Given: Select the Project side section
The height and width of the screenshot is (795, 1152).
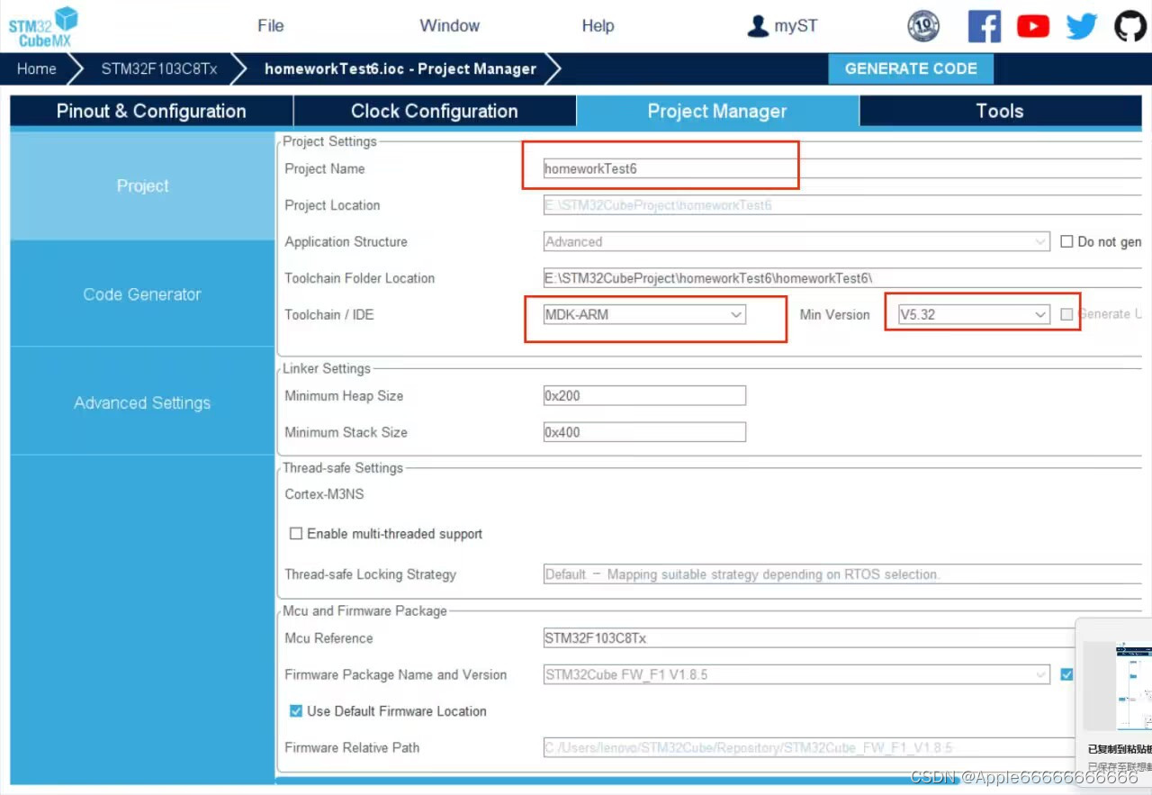Looking at the screenshot, I should pyautogui.click(x=142, y=186).
